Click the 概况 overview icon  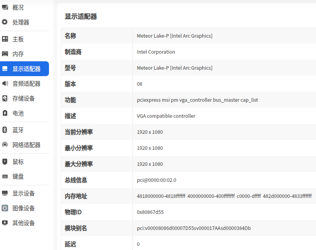[5, 8]
